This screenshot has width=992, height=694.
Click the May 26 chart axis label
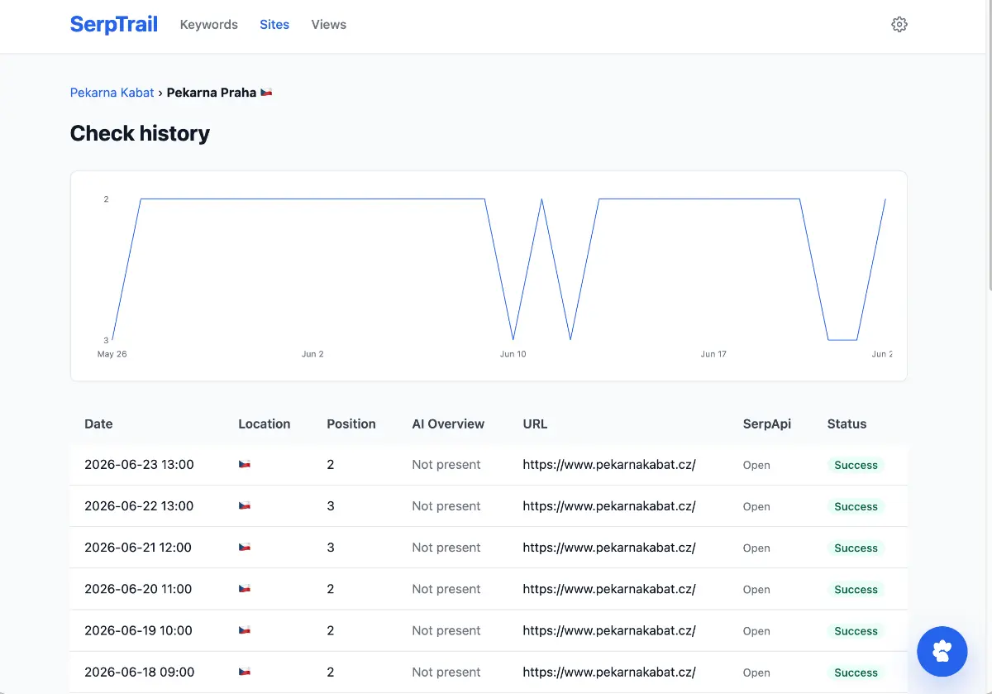[112, 354]
